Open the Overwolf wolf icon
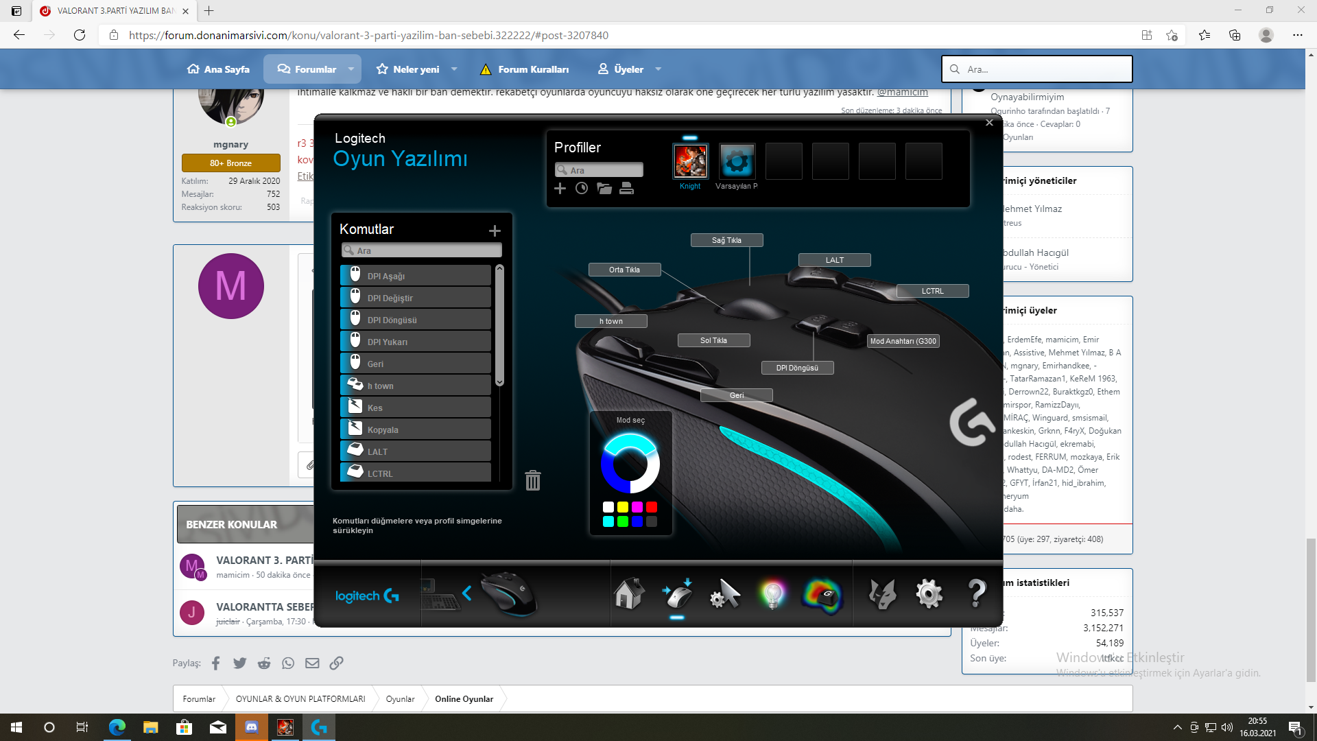This screenshot has width=1317, height=741. [881, 593]
